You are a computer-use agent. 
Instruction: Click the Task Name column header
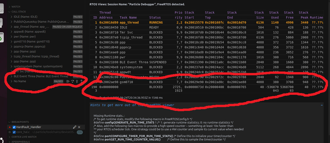[128, 18]
